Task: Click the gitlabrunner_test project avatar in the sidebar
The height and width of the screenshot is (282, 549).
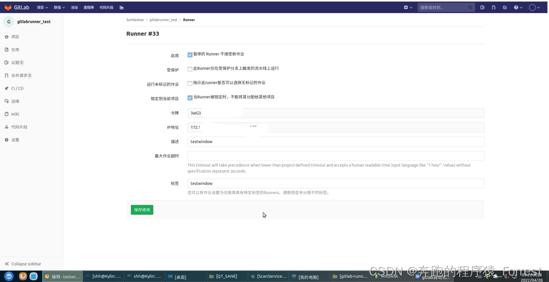Action: pos(9,21)
